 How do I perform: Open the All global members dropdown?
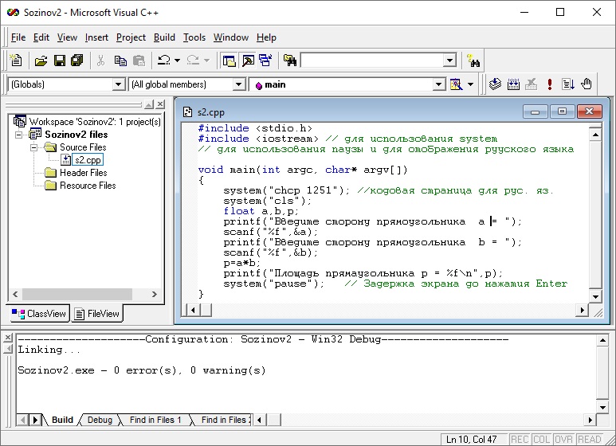tap(238, 84)
